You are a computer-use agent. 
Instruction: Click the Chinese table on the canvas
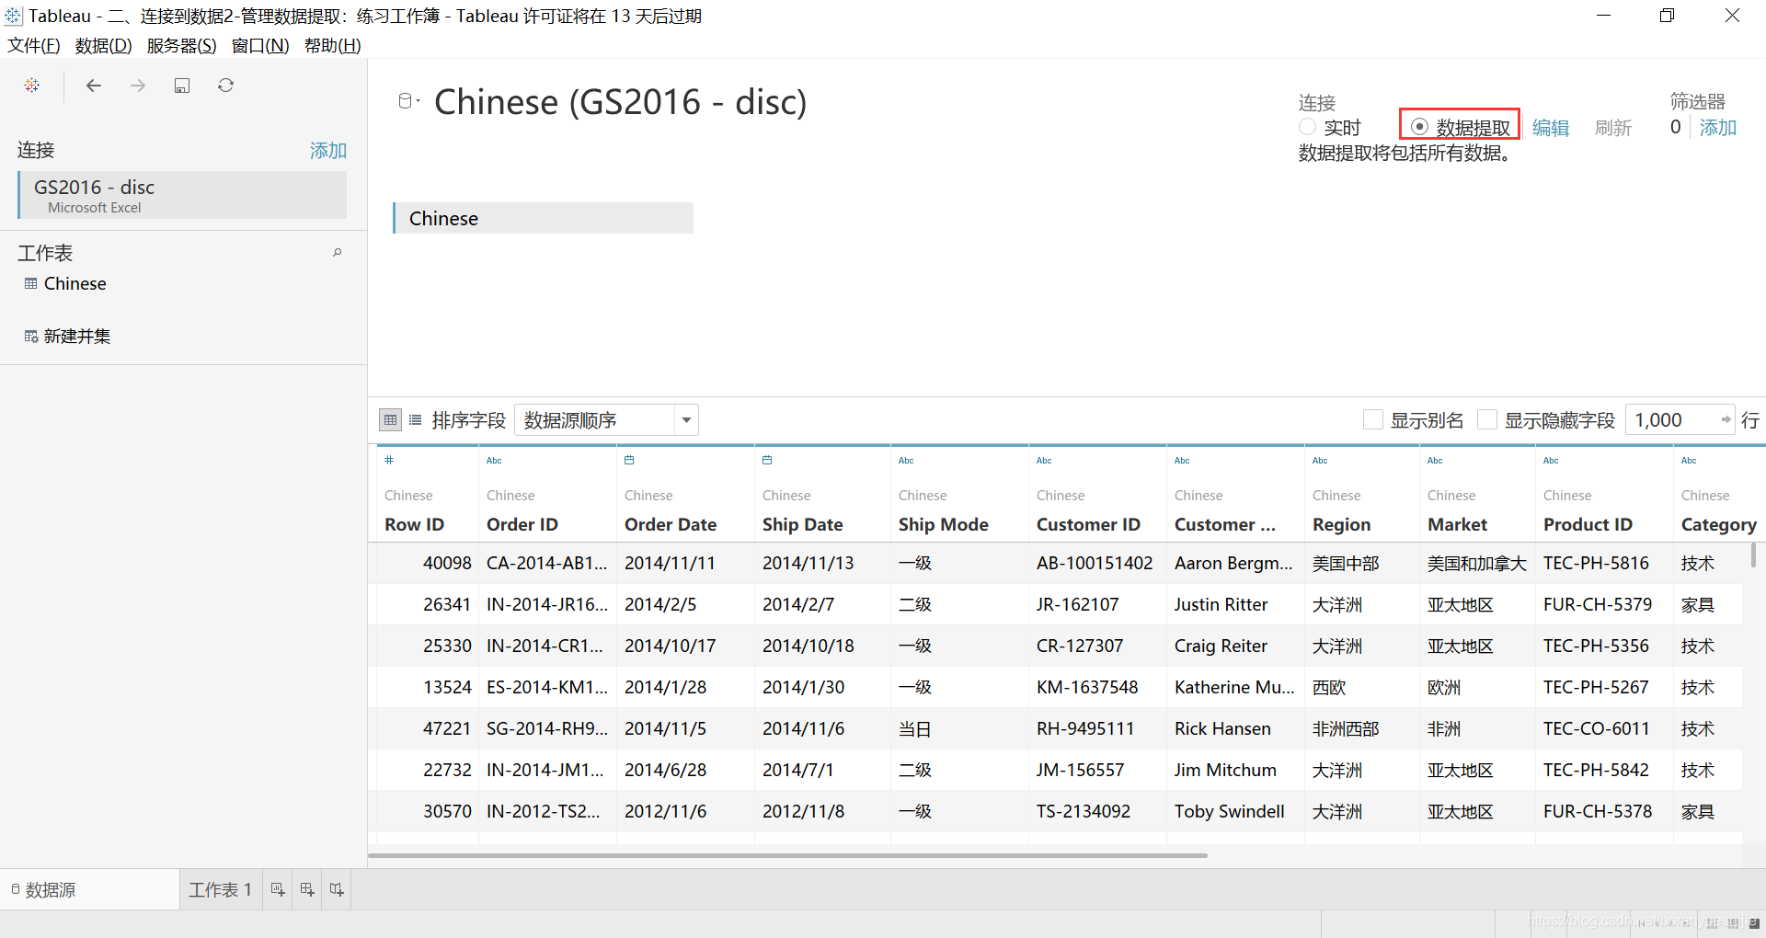click(543, 218)
